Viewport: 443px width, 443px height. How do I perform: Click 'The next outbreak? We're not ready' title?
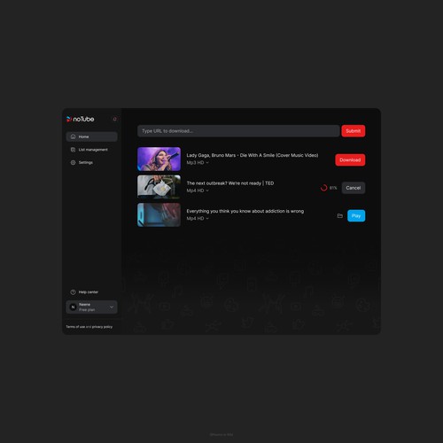coord(230,183)
